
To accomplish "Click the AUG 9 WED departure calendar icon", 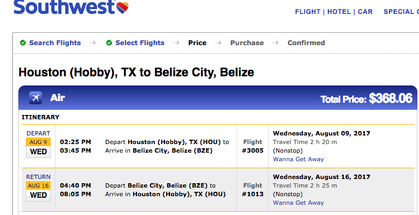I will tap(38, 148).
